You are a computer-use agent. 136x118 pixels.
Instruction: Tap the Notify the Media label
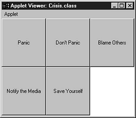pos(24,91)
